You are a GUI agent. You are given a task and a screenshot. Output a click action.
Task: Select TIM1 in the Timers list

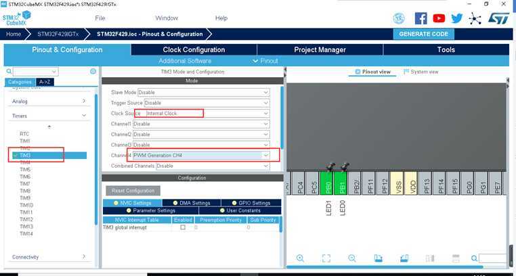coord(25,141)
